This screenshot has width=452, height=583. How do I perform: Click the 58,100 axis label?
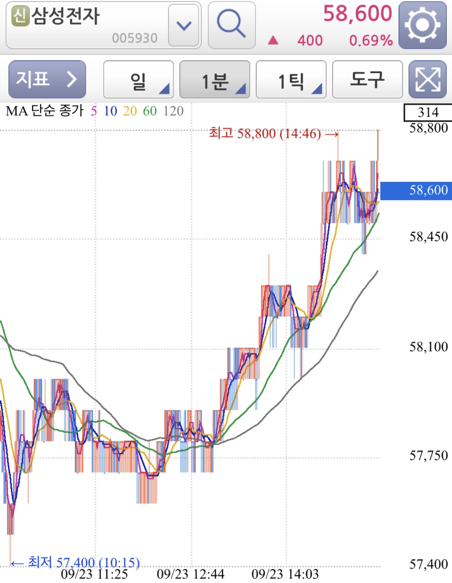[429, 347]
